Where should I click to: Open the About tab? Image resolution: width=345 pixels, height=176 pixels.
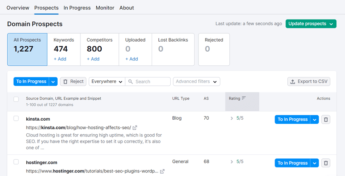pyautogui.click(x=127, y=8)
